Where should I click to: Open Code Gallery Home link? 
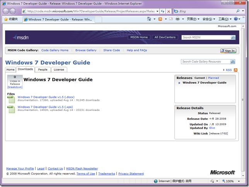pos(55,50)
